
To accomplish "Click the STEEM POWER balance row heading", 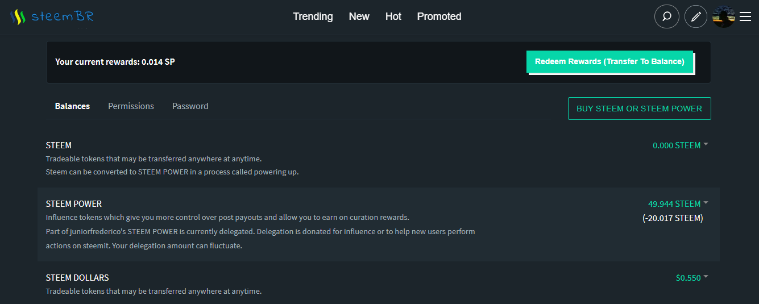I will pyautogui.click(x=74, y=204).
